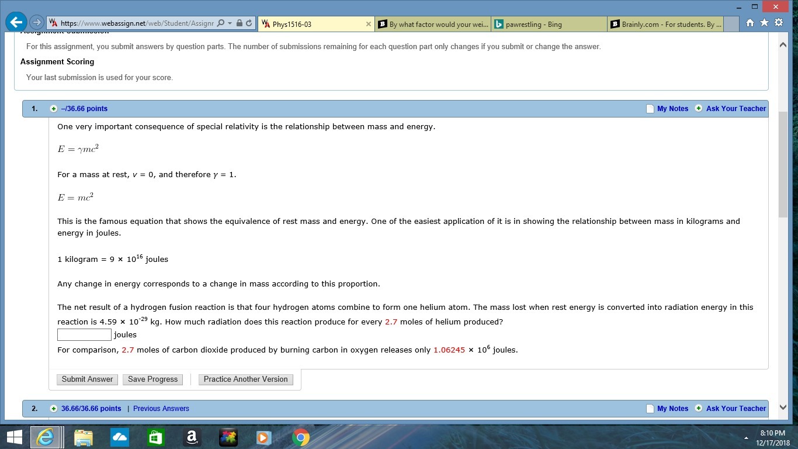The image size is (798, 449).
Task: Switch to the 'By what factor would your wei...' tab
Action: pyautogui.click(x=433, y=24)
